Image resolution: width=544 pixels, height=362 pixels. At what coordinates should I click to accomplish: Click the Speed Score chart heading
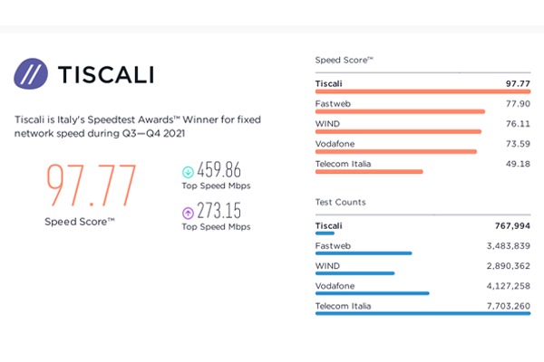tap(345, 60)
